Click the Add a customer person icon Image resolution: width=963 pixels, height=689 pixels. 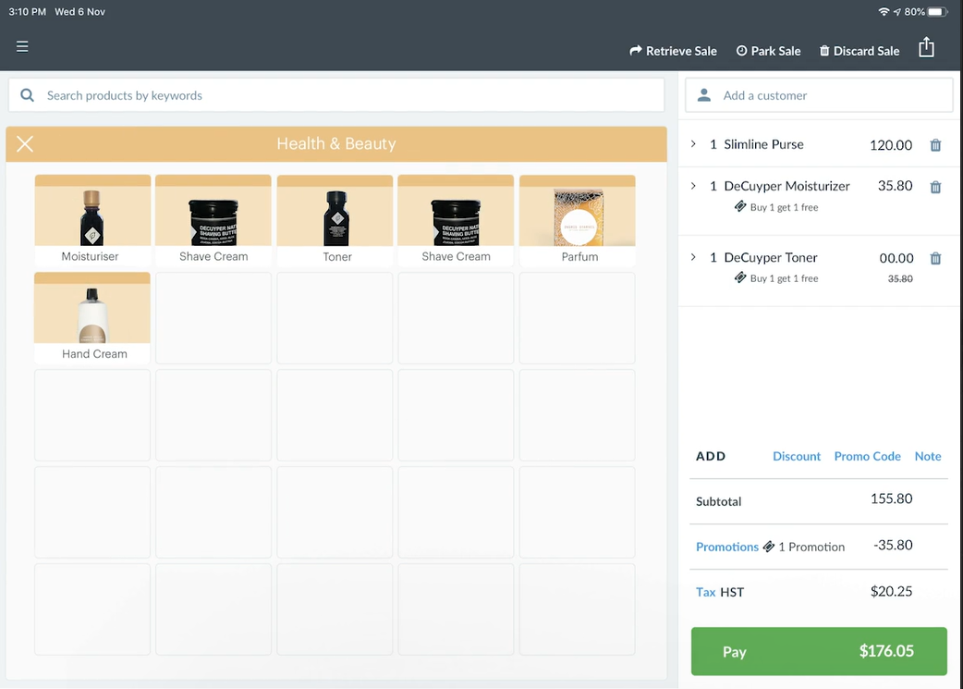703,94
